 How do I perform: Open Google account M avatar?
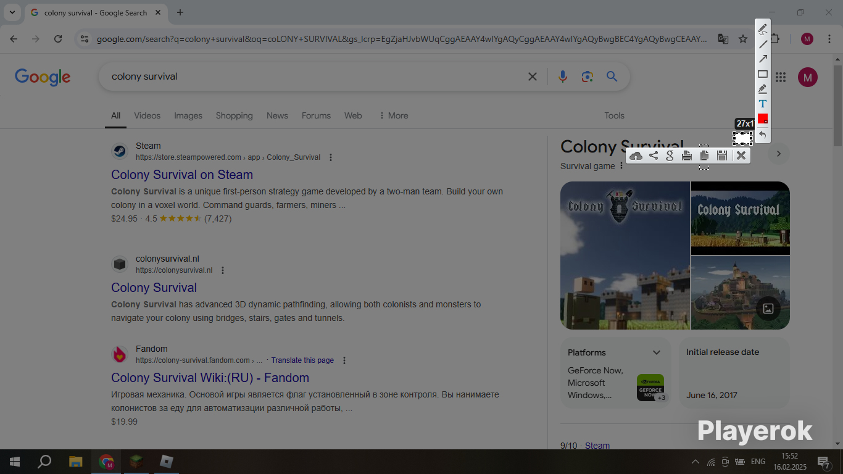[x=808, y=77]
